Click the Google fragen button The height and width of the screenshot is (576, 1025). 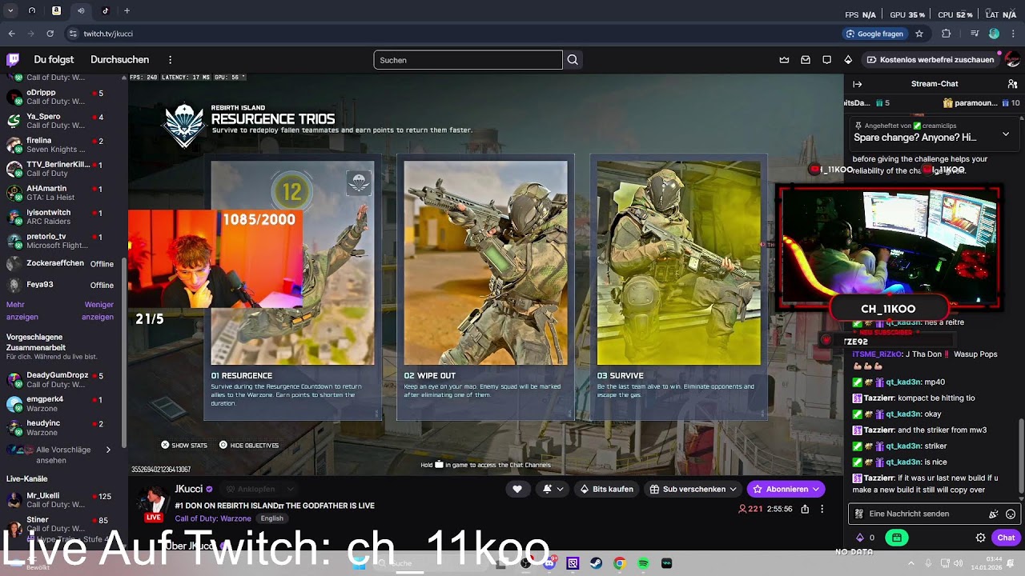[874, 34]
